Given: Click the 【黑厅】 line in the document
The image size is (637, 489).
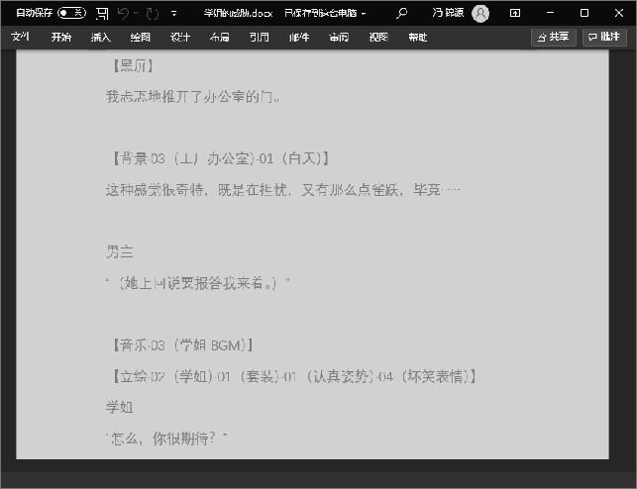Looking at the screenshot, I should [133, 65].
